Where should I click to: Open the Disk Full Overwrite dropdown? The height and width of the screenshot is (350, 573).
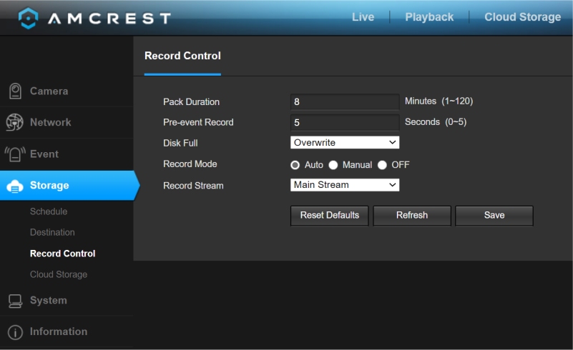tap(345, 142)
